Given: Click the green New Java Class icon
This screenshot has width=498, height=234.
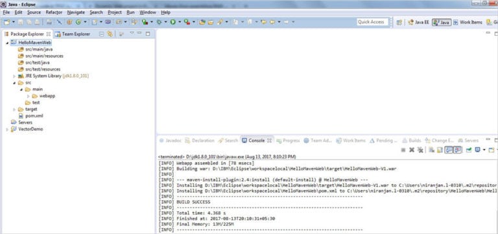Looking at the screenshot, I should 78,22.
